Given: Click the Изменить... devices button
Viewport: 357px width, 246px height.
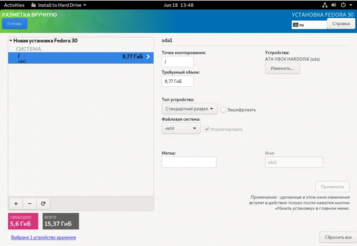Looking at the screenshot, I should (x=282, y=68).
